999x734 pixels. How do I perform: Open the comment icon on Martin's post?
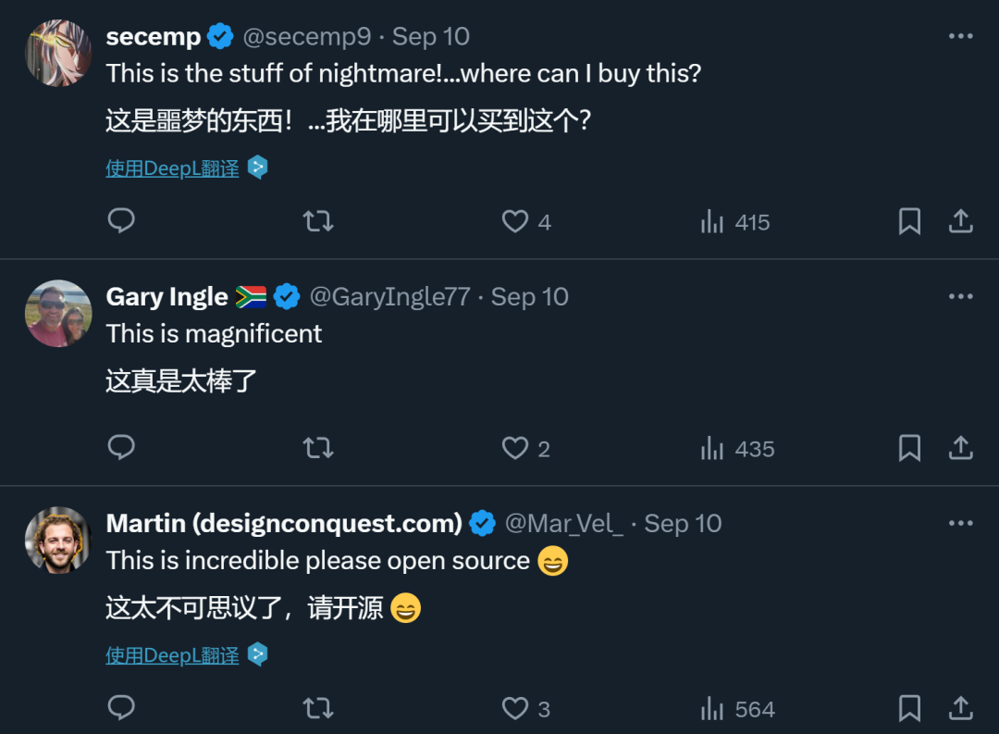tap(121, 707)
